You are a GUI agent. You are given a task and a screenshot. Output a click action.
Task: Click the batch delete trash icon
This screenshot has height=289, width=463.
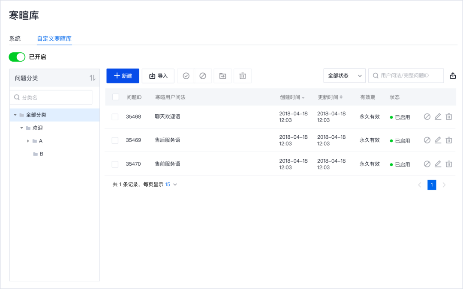243,76
